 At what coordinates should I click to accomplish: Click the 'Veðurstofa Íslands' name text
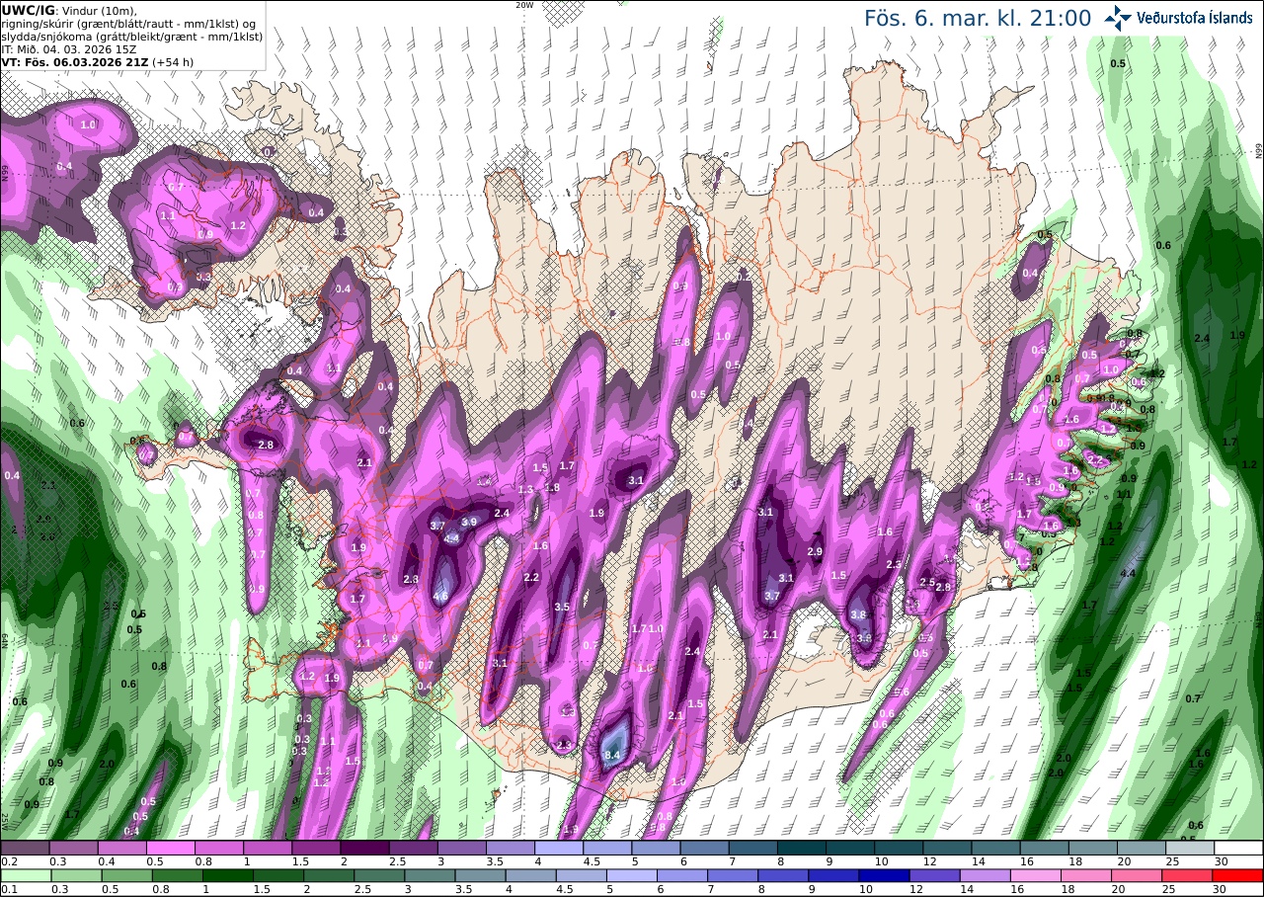click(x=1196, y=19)
